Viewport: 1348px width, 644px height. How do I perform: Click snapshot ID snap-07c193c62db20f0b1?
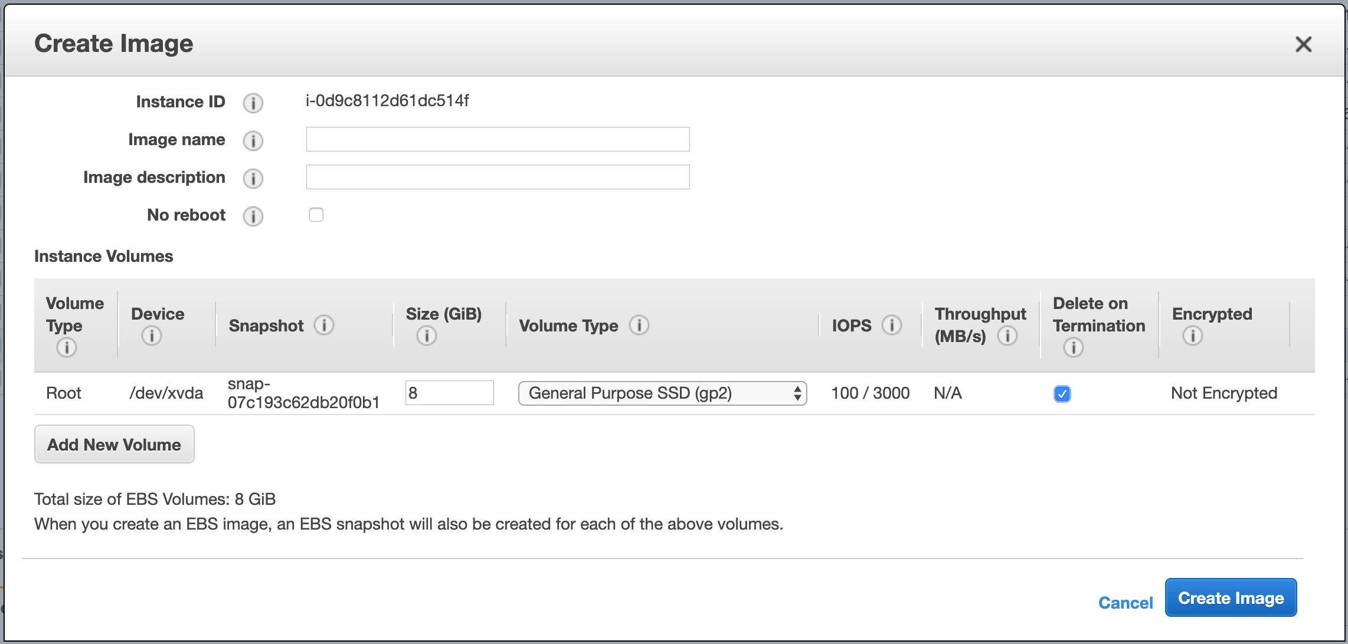[303, 393]
